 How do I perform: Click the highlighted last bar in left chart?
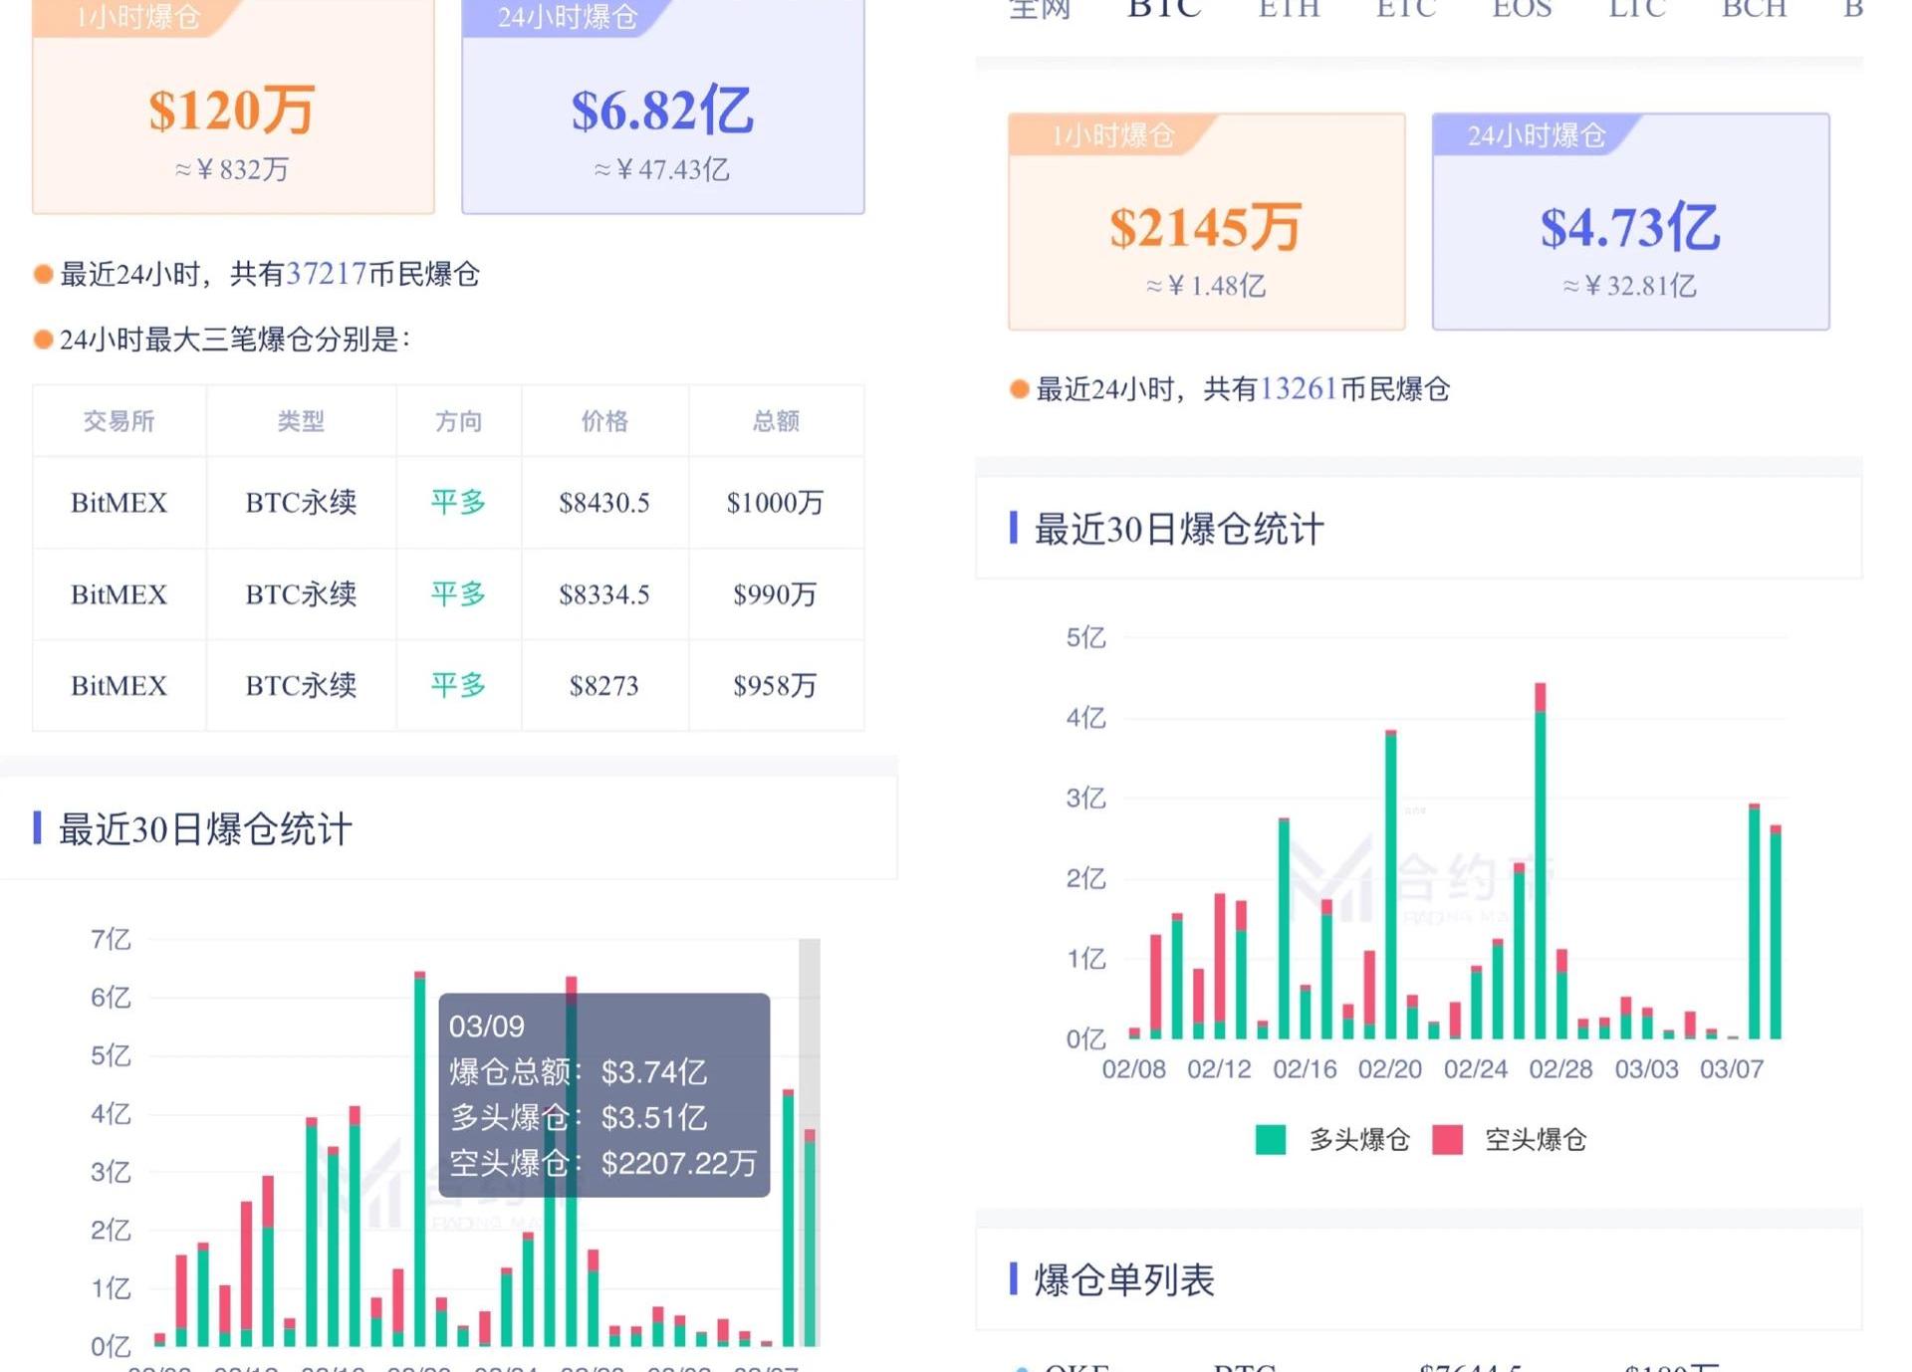[810, 1238]
